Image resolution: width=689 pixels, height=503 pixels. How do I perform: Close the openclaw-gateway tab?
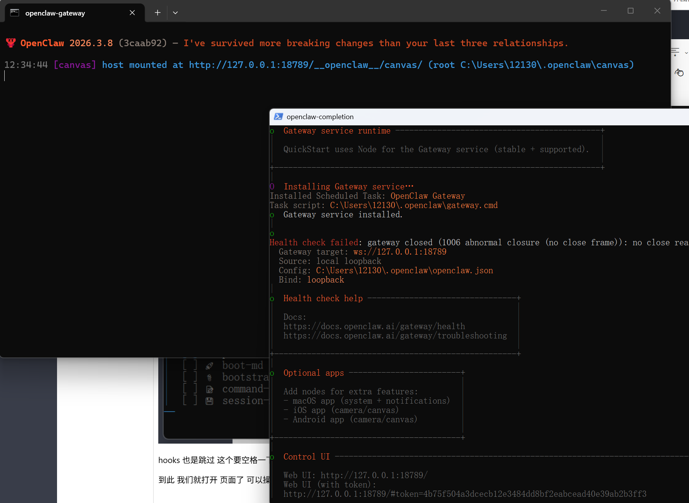click(132, 13)
